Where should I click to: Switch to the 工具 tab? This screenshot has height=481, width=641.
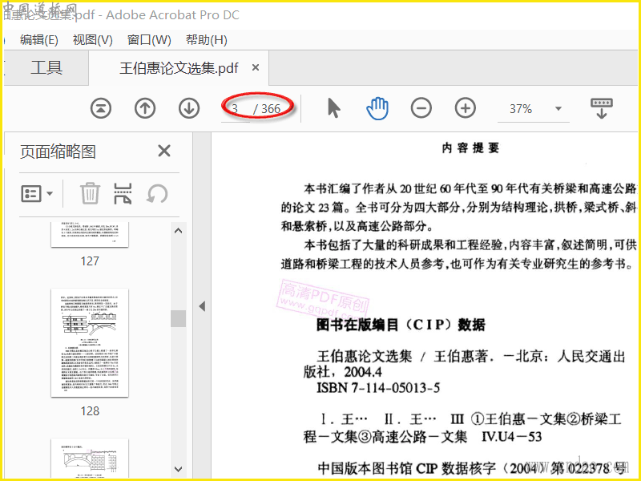point(46,67)
